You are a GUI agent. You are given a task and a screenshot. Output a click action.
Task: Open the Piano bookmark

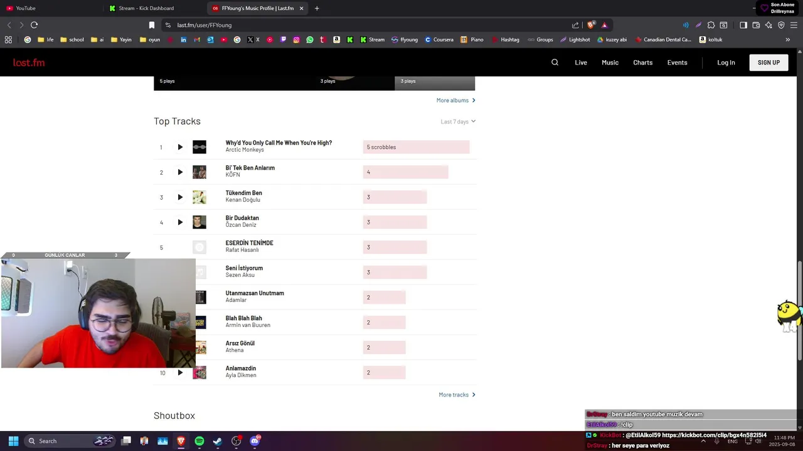click(472, 39)
